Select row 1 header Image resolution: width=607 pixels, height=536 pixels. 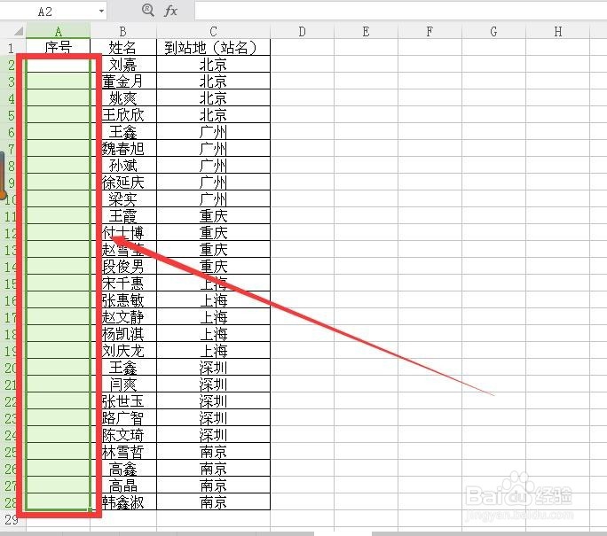pyautogui.click(x=12, y=48)
